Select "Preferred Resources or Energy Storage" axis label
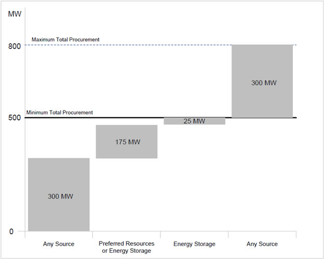Image resolution: width=324 pixels, height=259 pixels. [127, 247]
